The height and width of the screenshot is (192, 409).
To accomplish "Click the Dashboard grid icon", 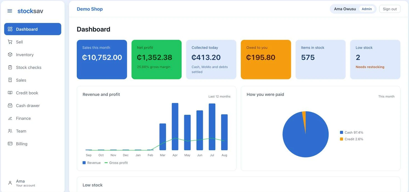I will tap(10, 29).
